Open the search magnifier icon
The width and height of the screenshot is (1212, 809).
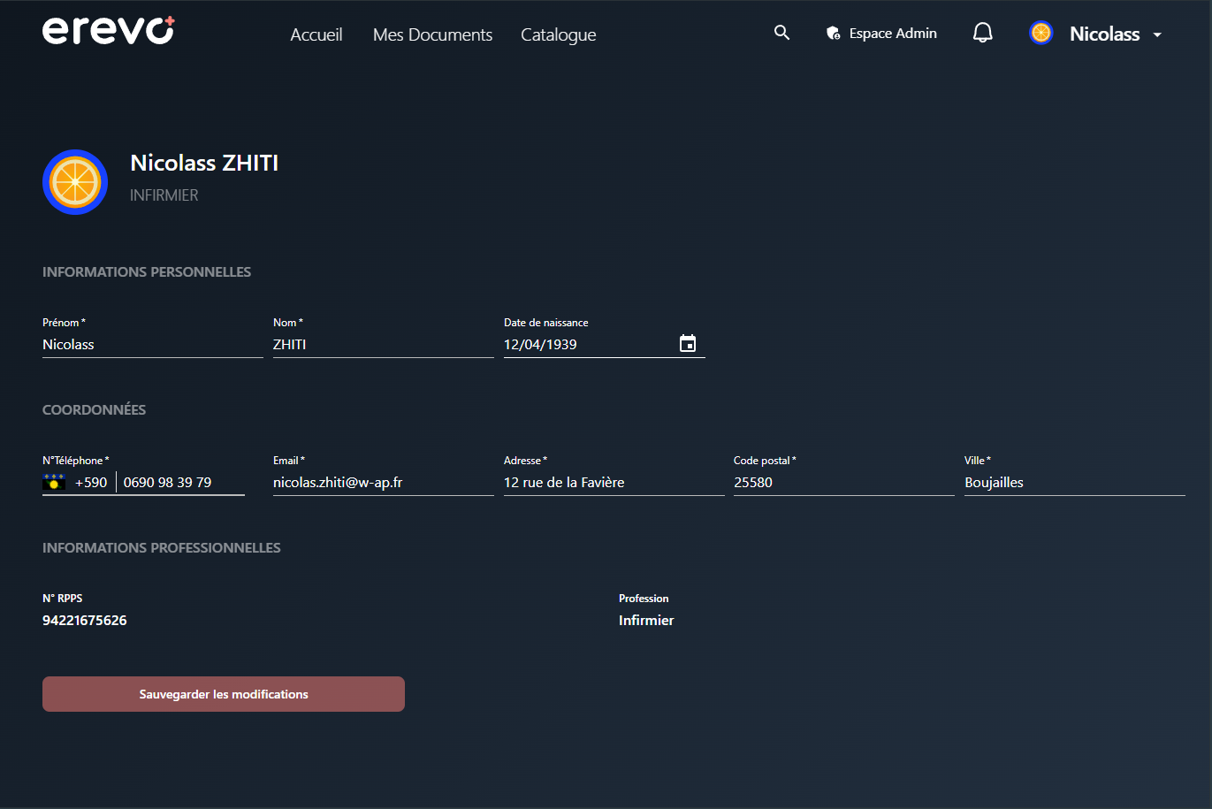[781, 33]
